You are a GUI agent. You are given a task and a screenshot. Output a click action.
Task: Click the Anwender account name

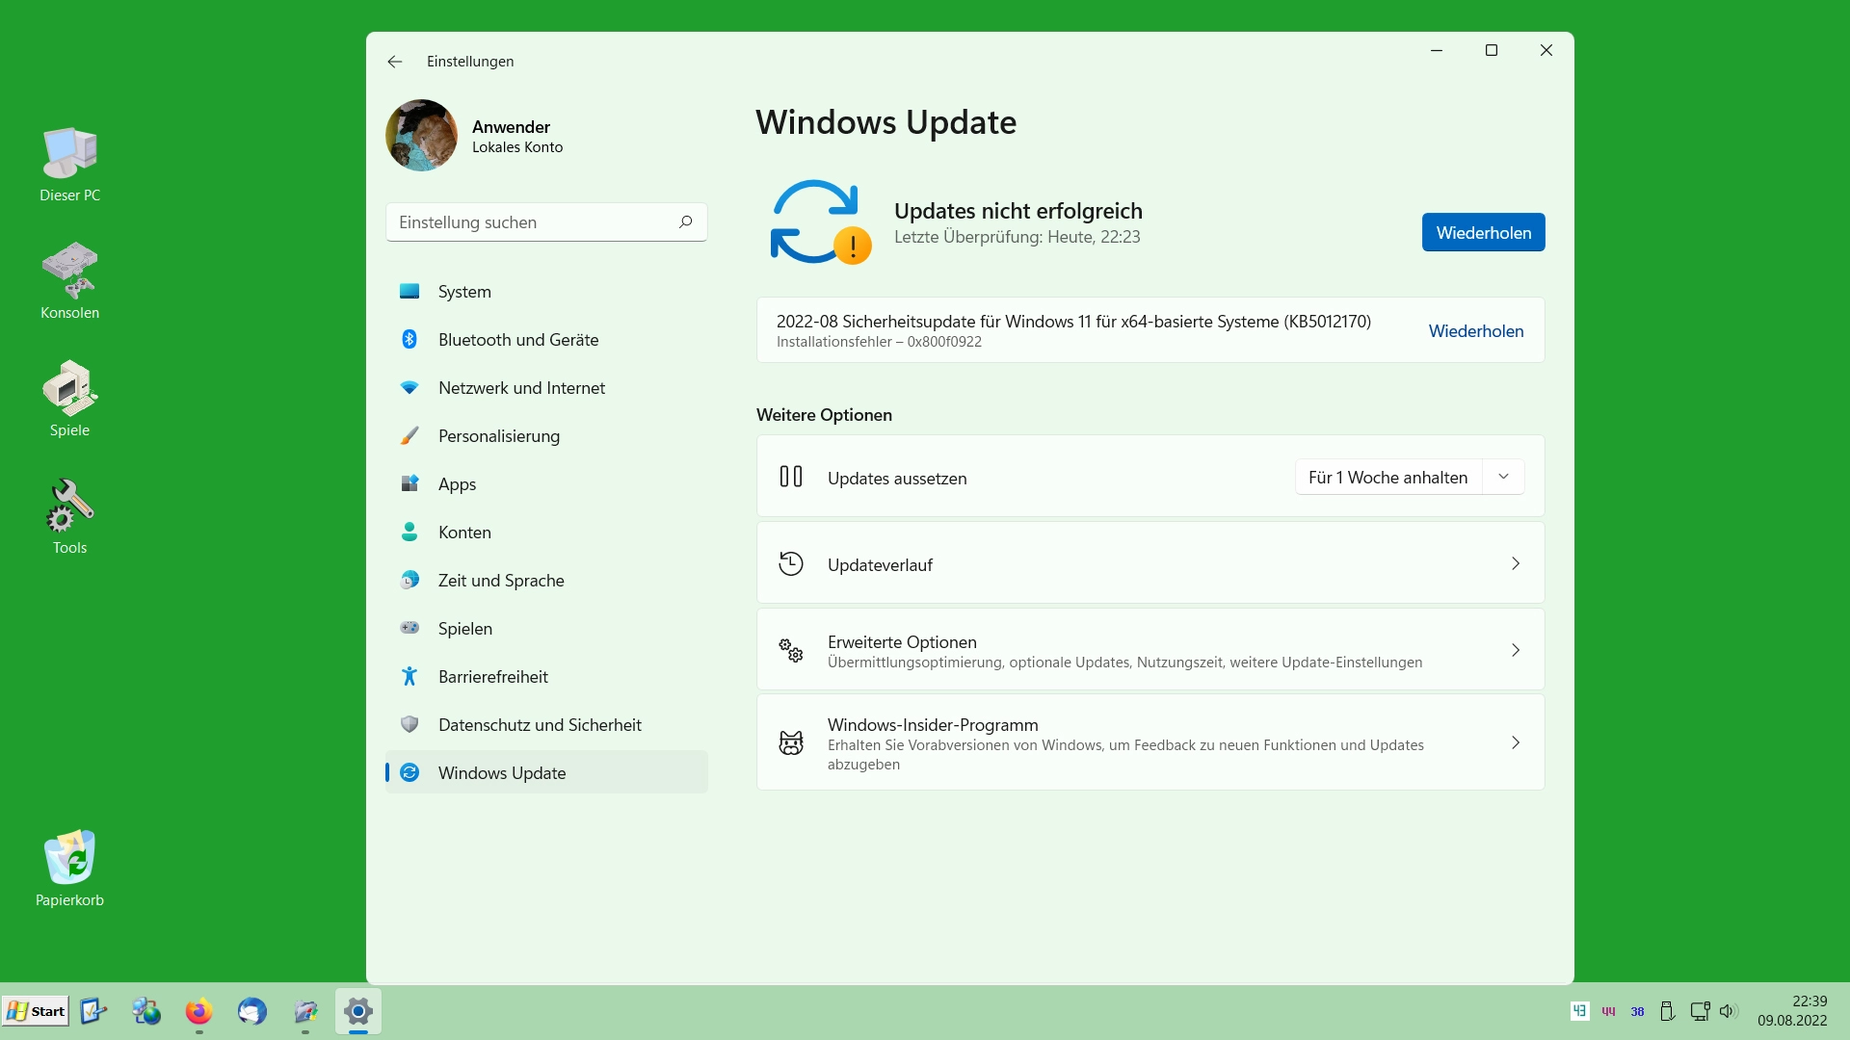[x=511, y=127]
